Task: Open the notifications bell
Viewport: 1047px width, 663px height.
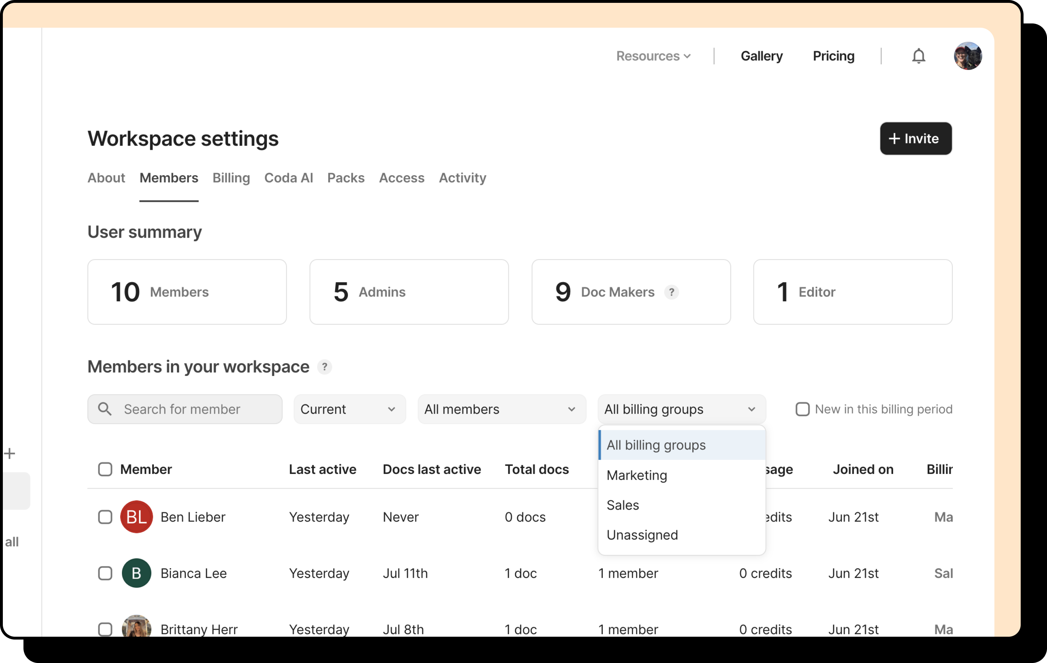Action: tap(918, 56)
